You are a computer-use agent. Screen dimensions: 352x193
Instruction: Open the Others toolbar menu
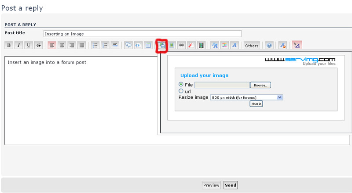tap(252, 46)
